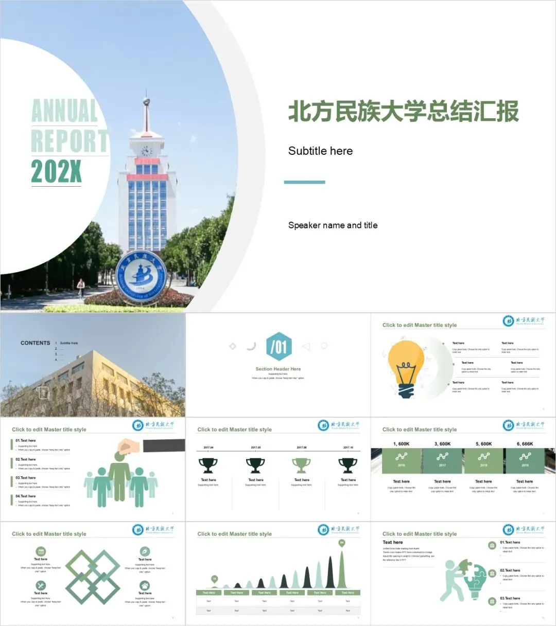Click the ANNUAL heading text
Image resolution: width=556 pixels, height=626 pixels.
click(65, 110)
